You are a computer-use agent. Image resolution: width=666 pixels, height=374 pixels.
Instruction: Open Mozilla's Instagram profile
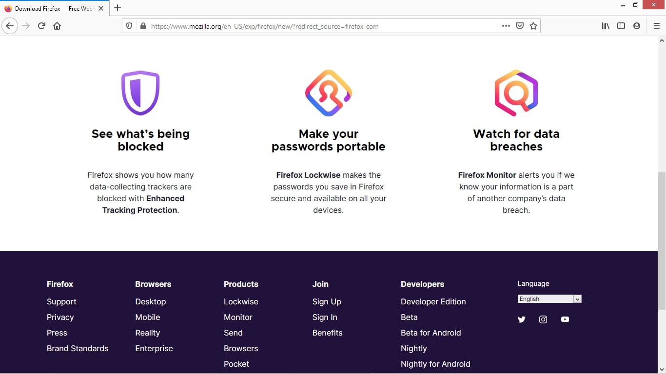click(x=543, y=319)
